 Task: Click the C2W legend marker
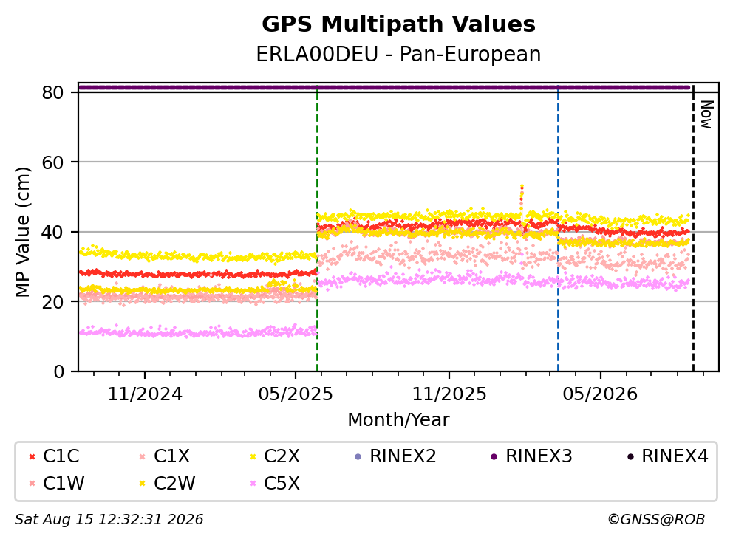point(143,483)
